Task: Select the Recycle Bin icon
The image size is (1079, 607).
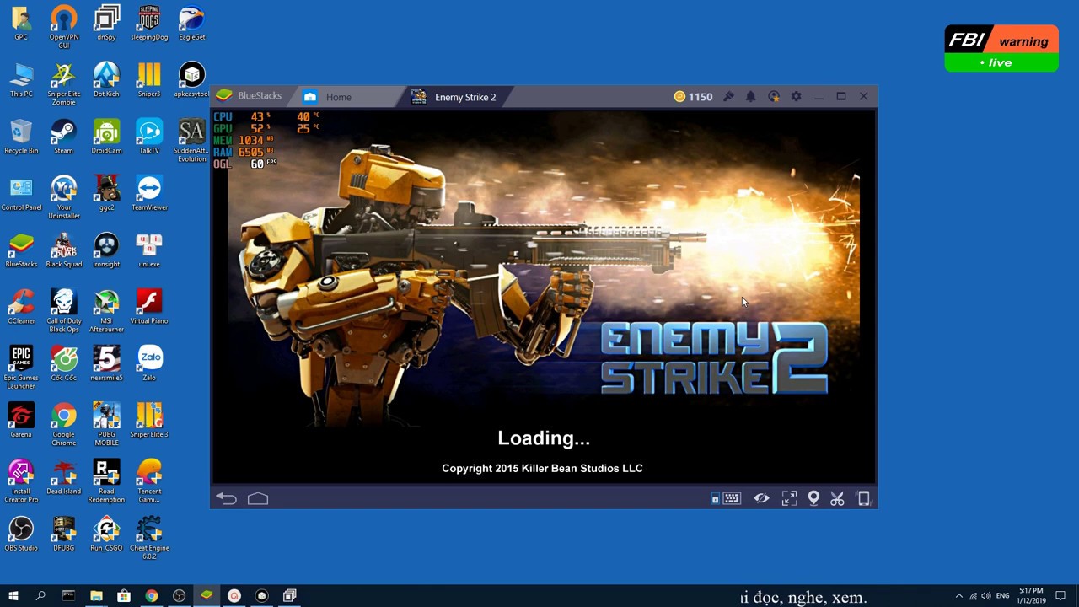Action: [21, 137]
